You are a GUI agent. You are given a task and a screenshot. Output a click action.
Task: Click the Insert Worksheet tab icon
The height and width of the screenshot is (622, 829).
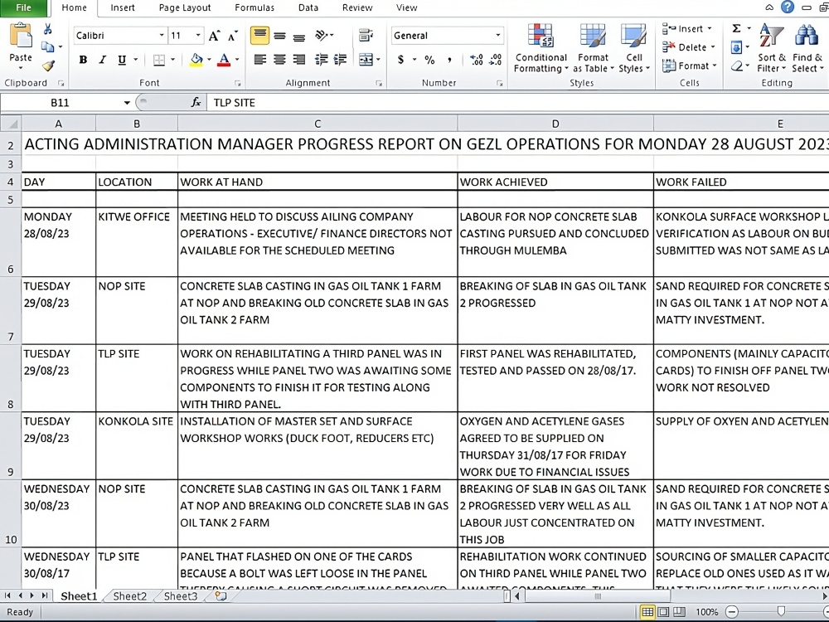221,596
